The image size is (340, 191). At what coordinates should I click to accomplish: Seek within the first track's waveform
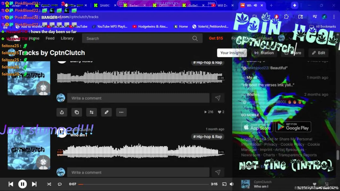141,77
